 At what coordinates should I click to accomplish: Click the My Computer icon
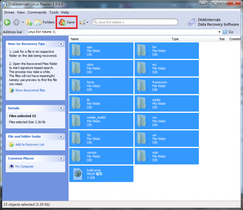[11, 166]
